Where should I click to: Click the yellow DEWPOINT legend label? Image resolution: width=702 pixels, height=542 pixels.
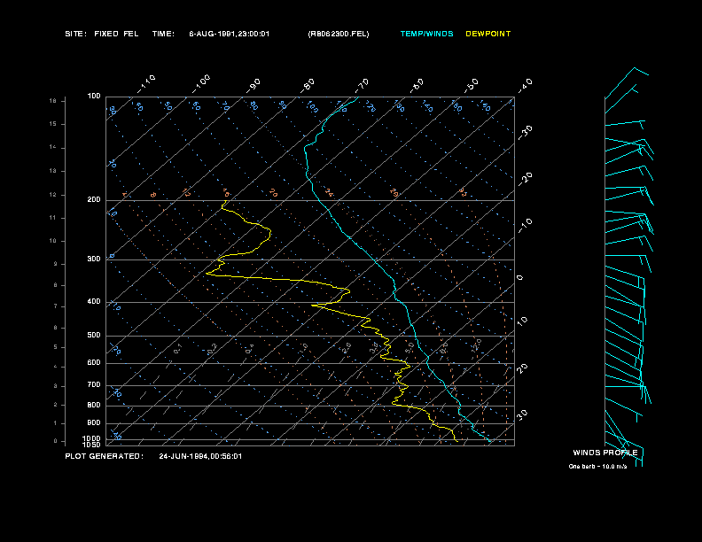coord(488,34)
